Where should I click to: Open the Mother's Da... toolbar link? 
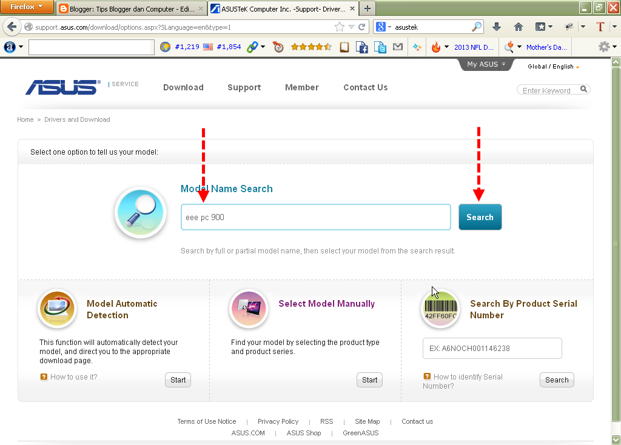[546, 47]
